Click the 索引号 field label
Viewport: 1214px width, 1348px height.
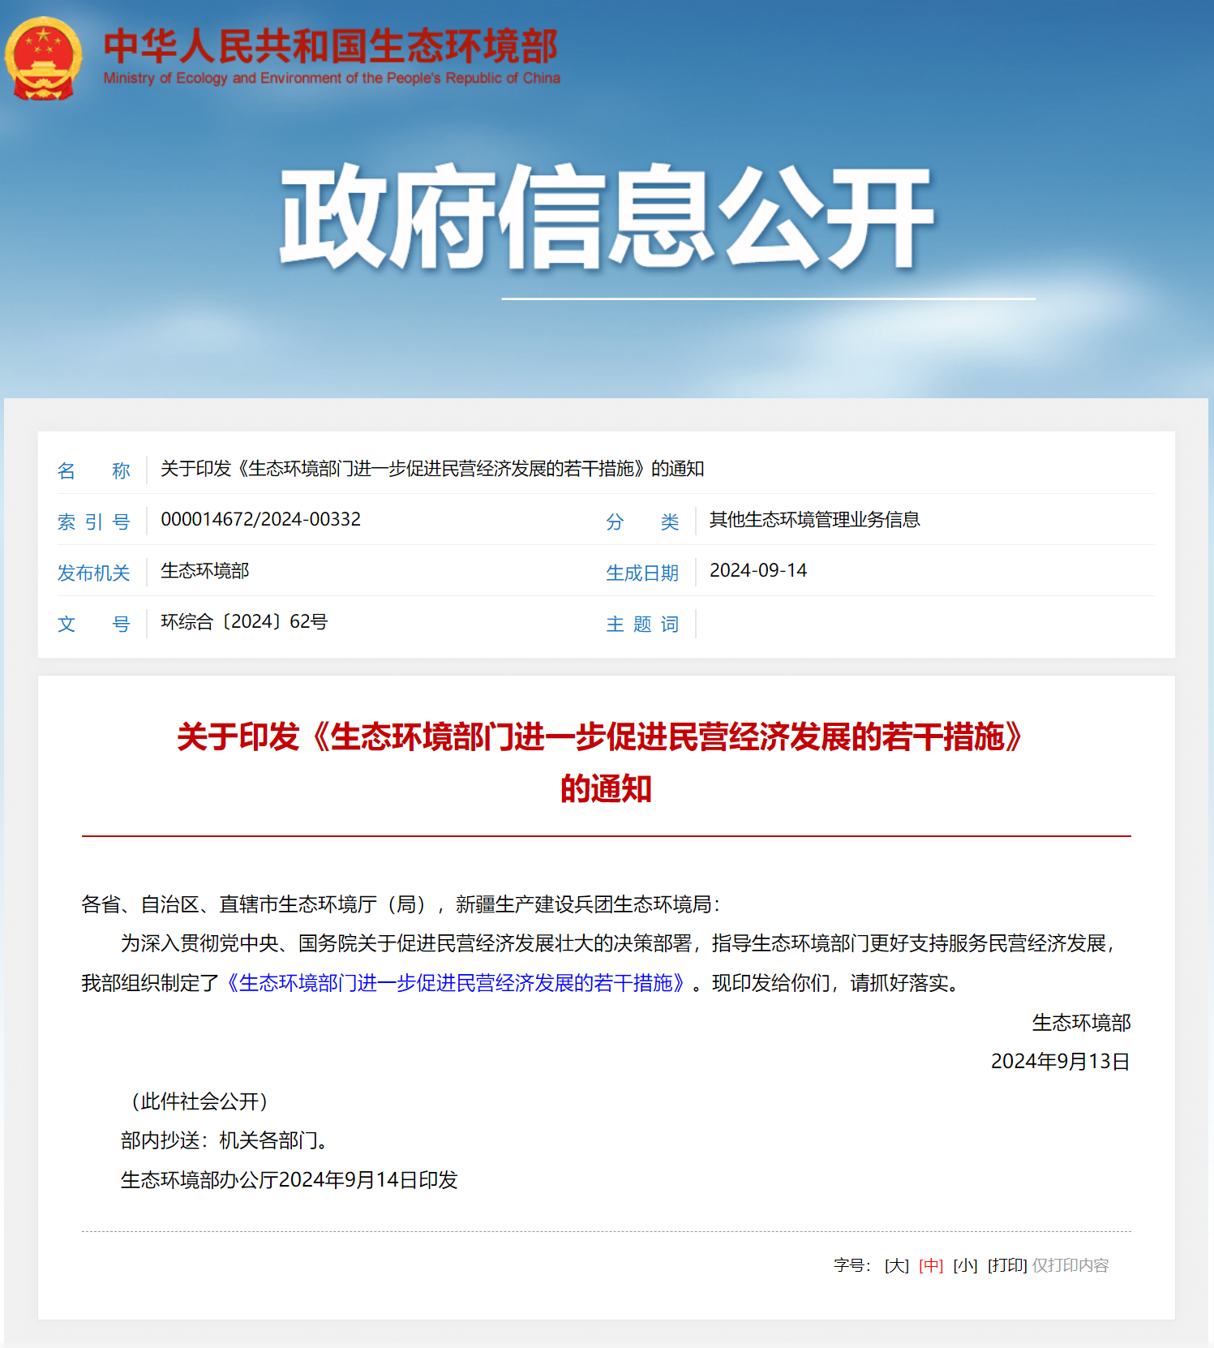point(93,522)
